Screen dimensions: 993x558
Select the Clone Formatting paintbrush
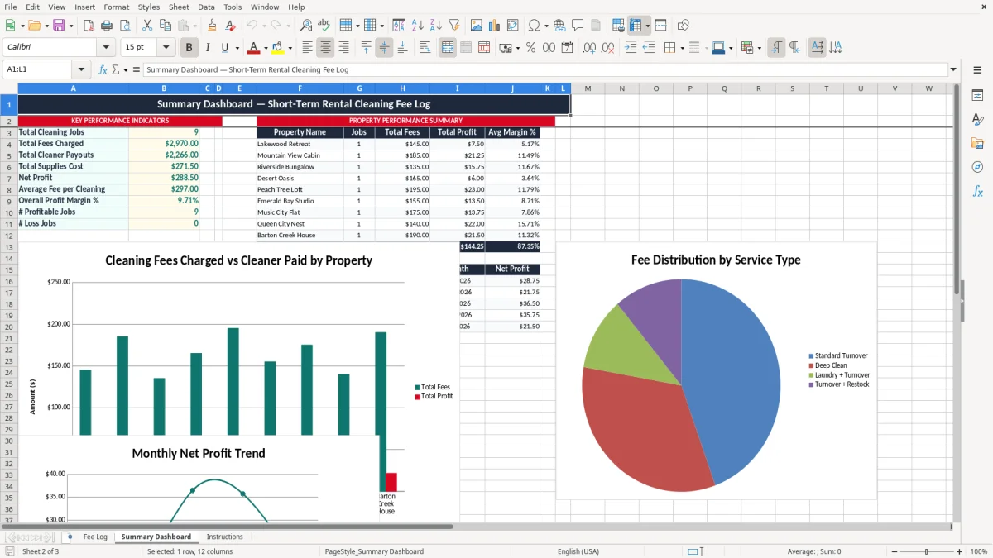pyautogui.click(x=213, y=26)
